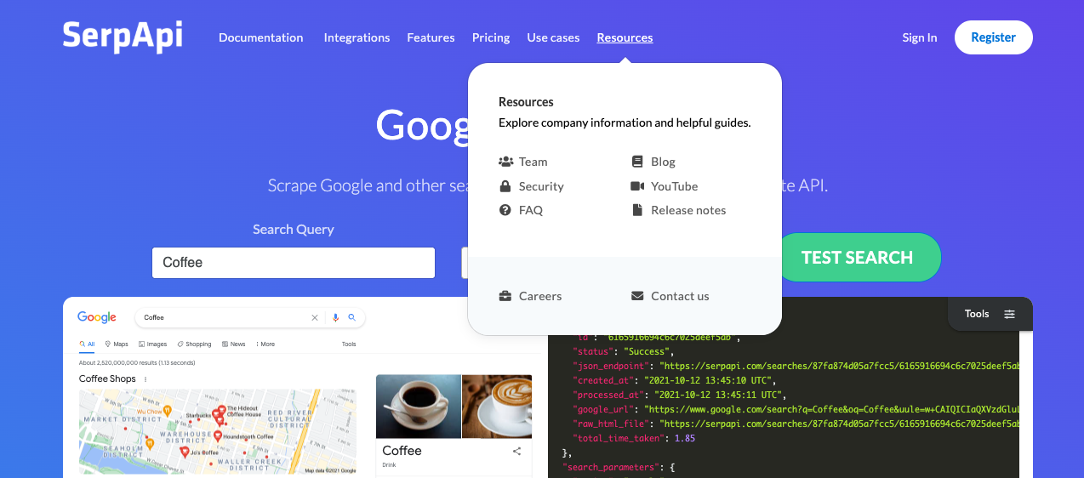
Task: Click the SerpApi logo
Action: 123,37
